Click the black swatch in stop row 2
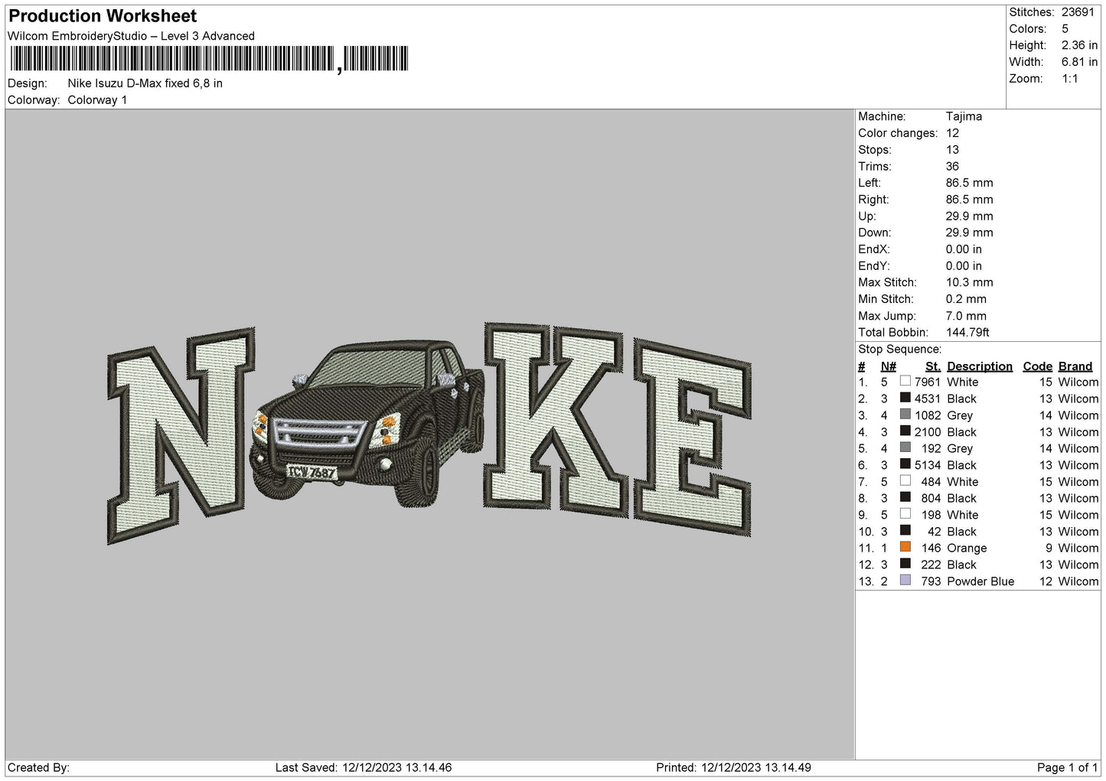 tap(905, 398)
